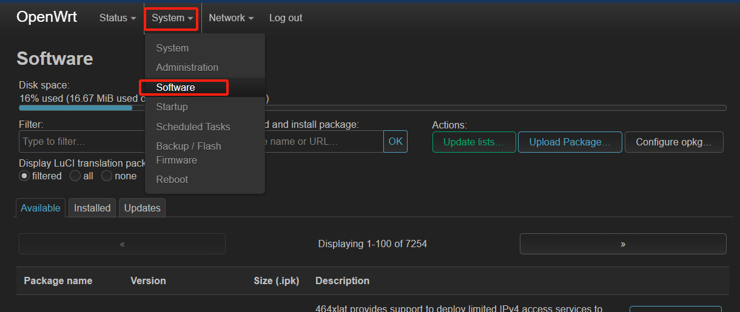740x312 pixels.
Task: Click the Description column header
Action: click(x=343, y=280)
